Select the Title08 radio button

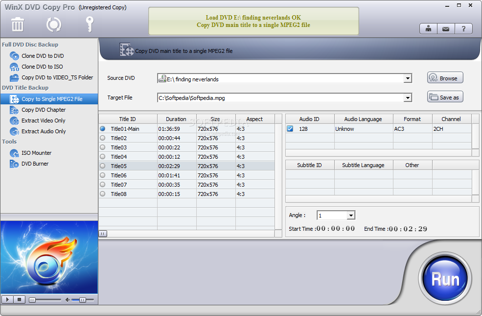pos(103,194)
